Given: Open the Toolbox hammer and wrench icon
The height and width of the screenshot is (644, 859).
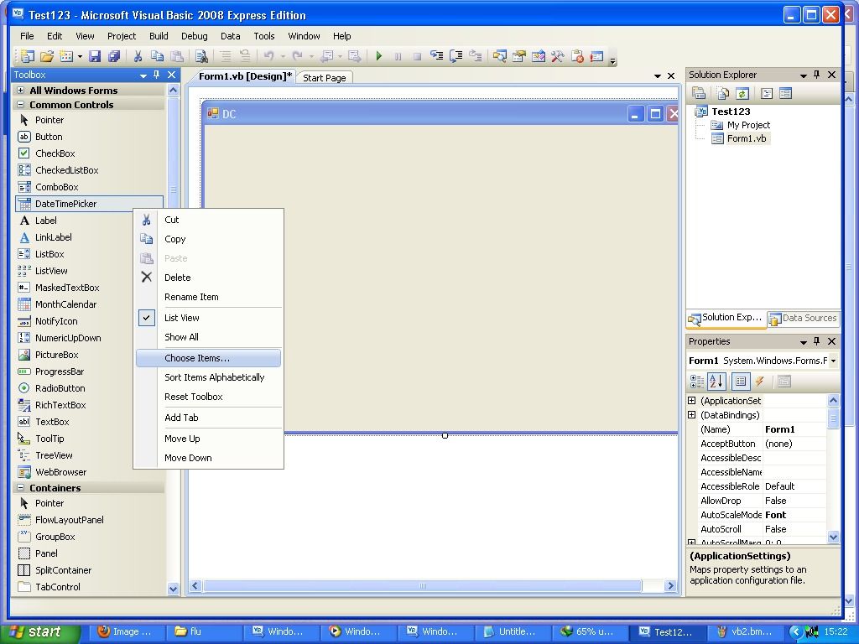Looking at the screenshot, I should click(x=558, y=56).
